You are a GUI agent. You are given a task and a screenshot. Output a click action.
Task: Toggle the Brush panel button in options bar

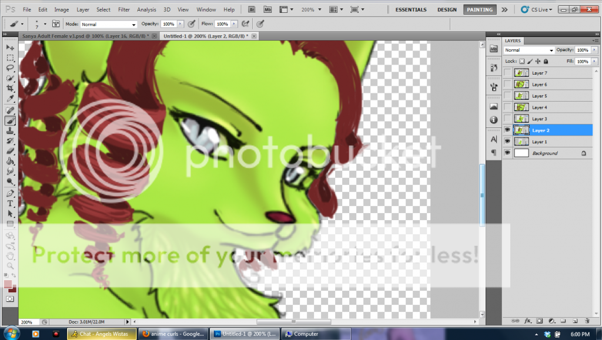pyautogui.click(x=56, y=24)
